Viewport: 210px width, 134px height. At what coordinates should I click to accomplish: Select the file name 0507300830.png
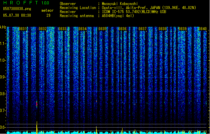17,9
